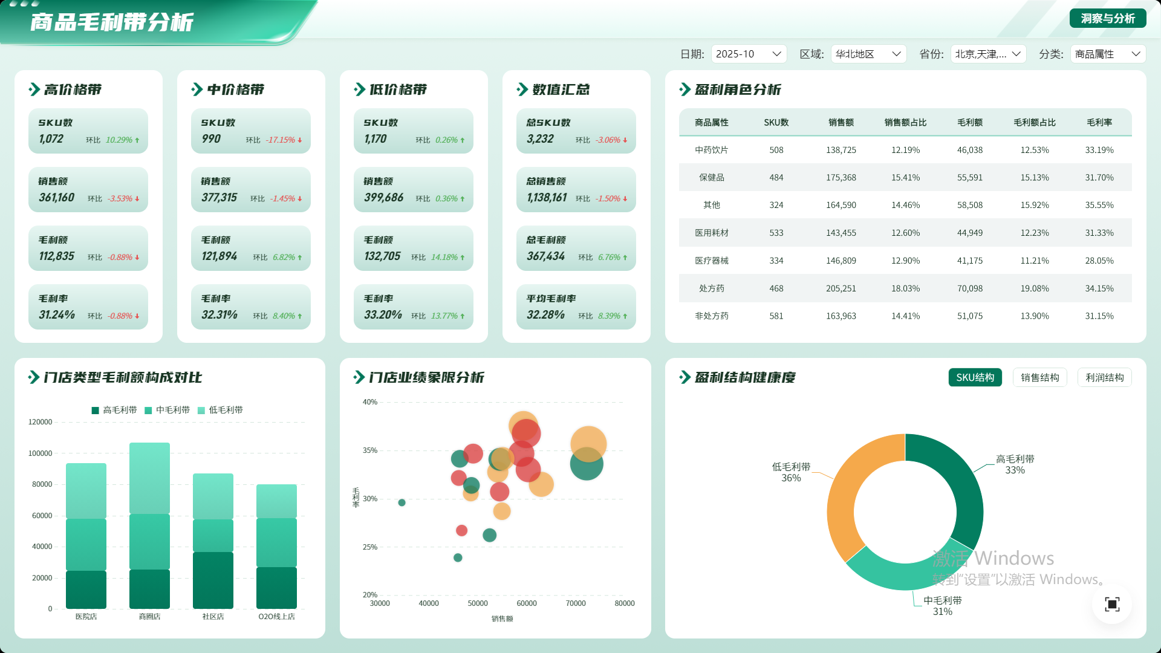Click arrow icon beside 盈利结构健康度 title
This screenshot has height=653, width=1161.
pos(685,377)
